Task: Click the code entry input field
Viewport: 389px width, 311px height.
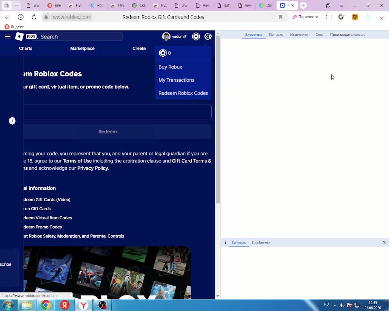Action: point(117,112)
